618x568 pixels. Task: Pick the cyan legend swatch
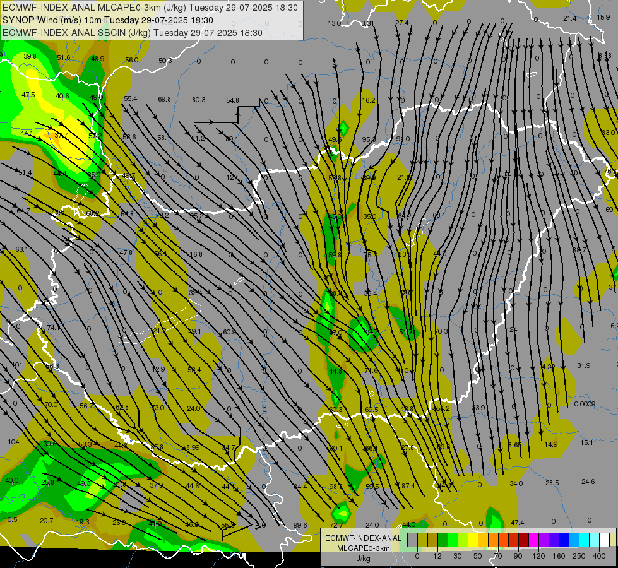[x=585, y=540]
